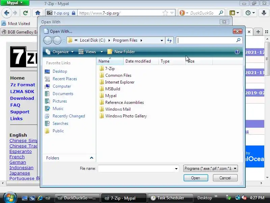The width and height of the screenshot is (270, 203).
Task: Open new tab in Mypal
Action: pyautogui.click(x=258, y=32)
